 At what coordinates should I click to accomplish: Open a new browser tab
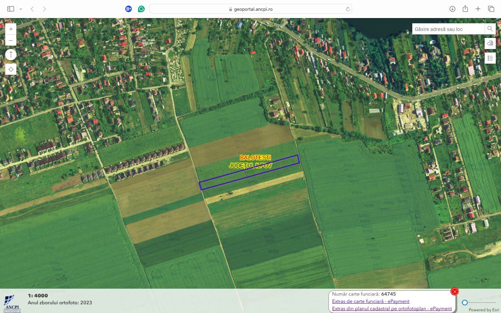coord(478,9)
